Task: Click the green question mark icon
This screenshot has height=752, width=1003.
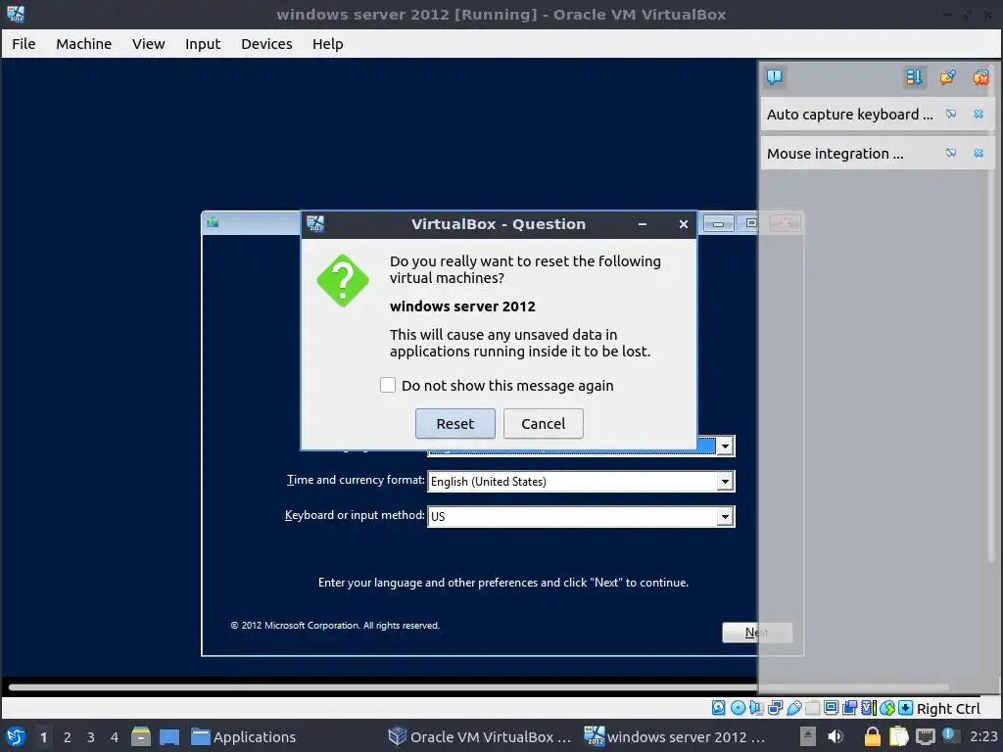Action: point(343,280)
